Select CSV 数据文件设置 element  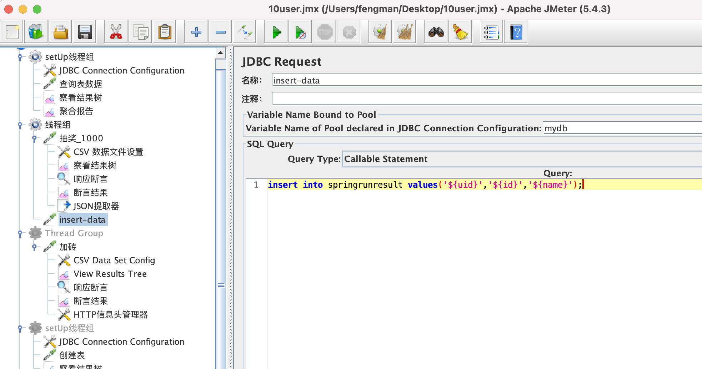(108, 152)
